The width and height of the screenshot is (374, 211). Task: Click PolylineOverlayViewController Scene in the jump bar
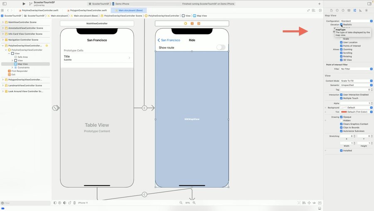tap(123, 16)
